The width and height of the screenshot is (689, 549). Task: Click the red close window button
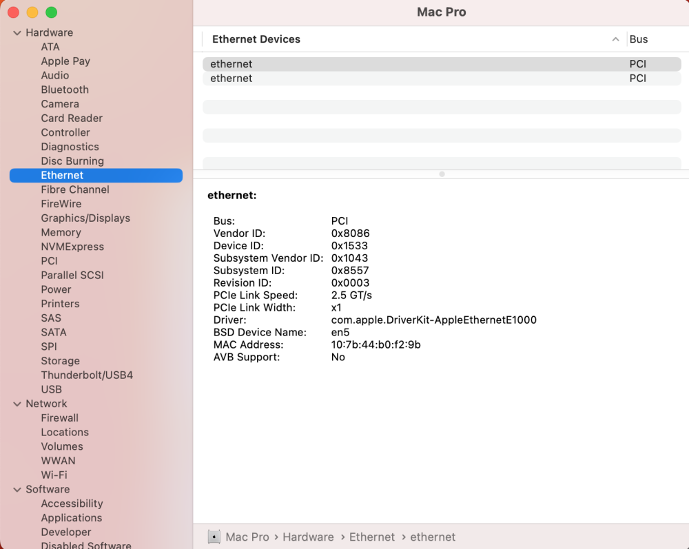[13, 12]
